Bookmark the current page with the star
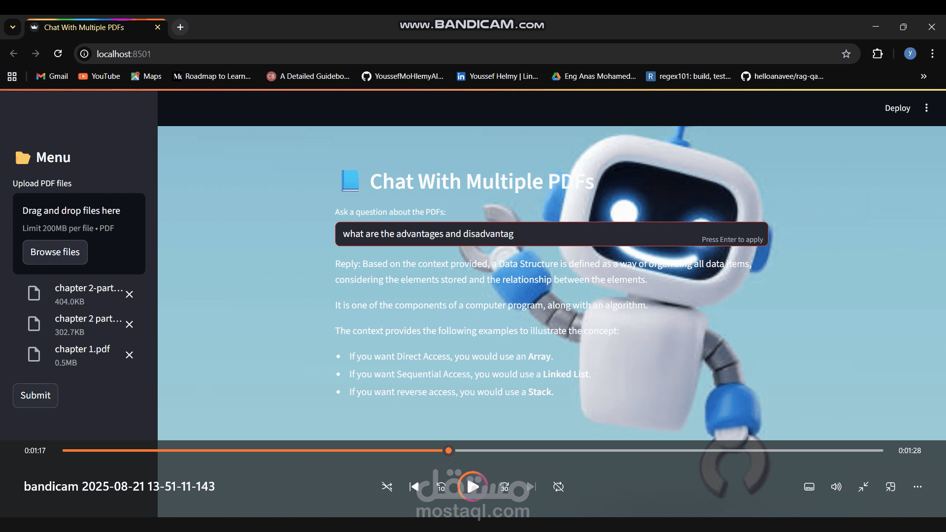Screen dimensions: 946x532 [846, 54]
